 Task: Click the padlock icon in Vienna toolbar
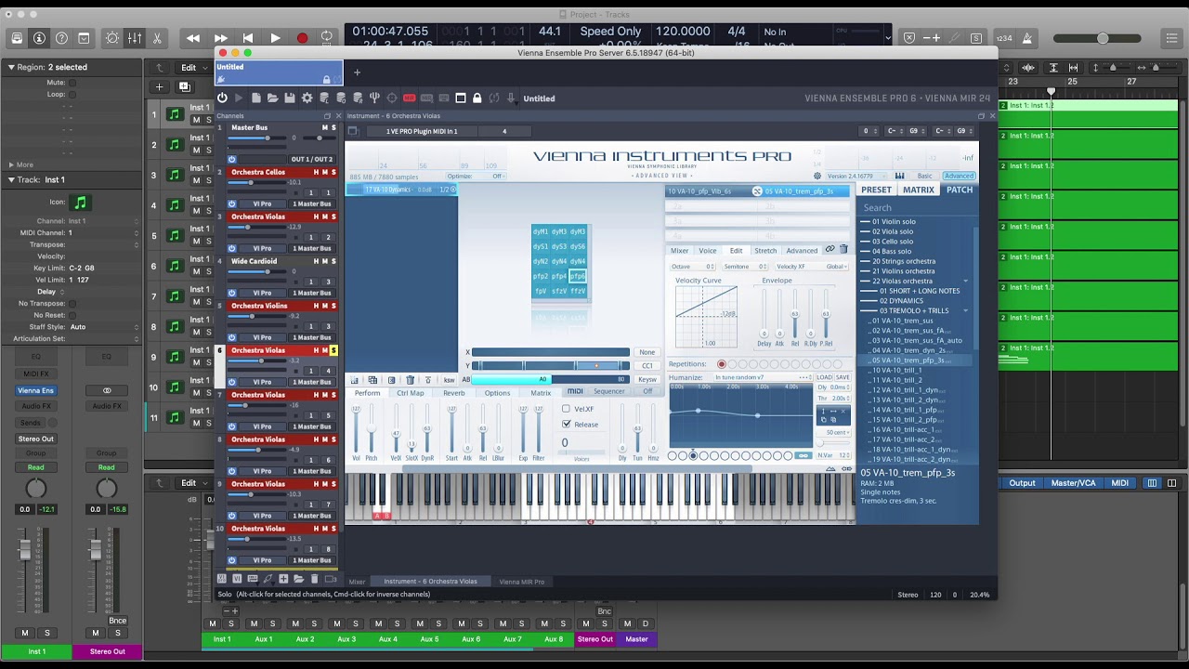(477, 98)
